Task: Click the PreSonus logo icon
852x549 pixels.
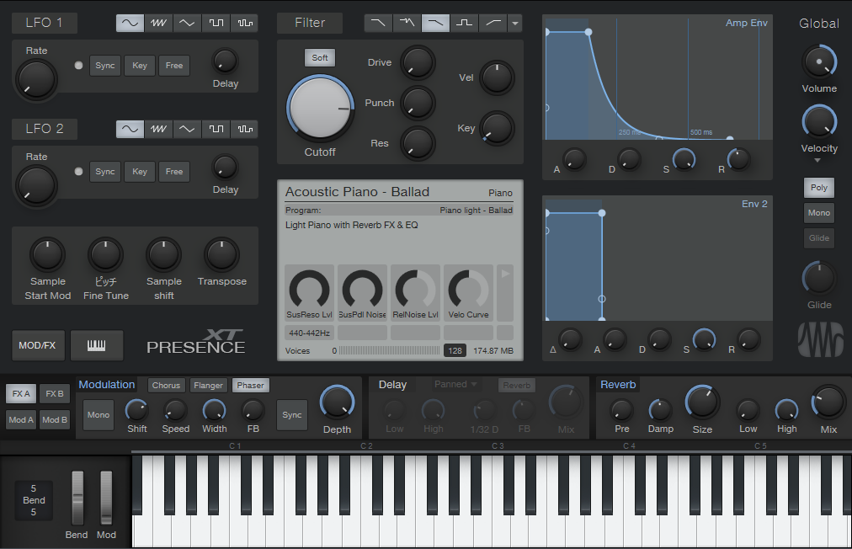Action: click(x=819, y=340)
